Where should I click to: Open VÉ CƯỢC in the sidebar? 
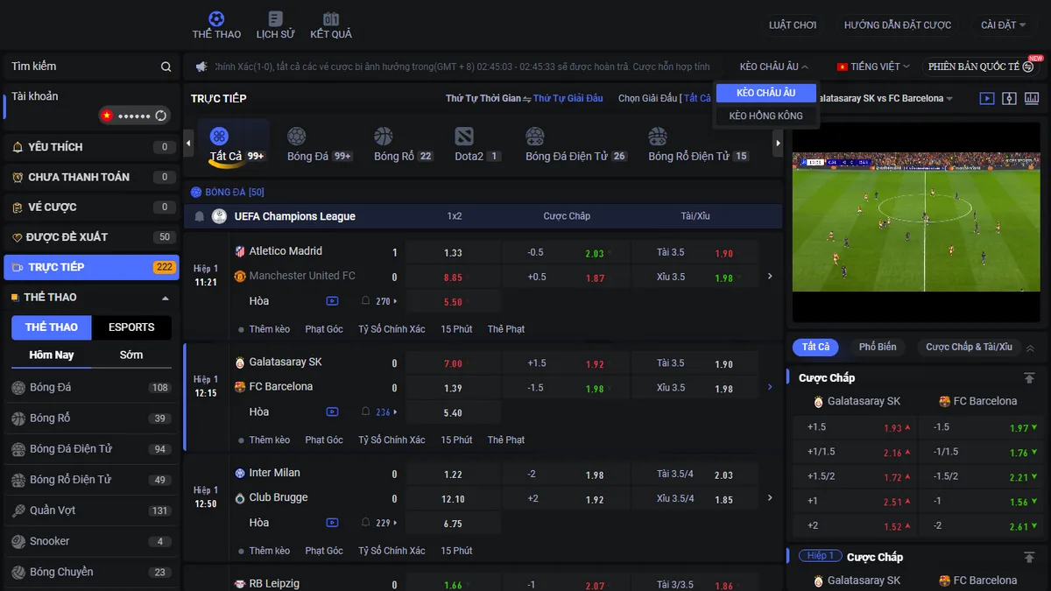tap(92, 208)
